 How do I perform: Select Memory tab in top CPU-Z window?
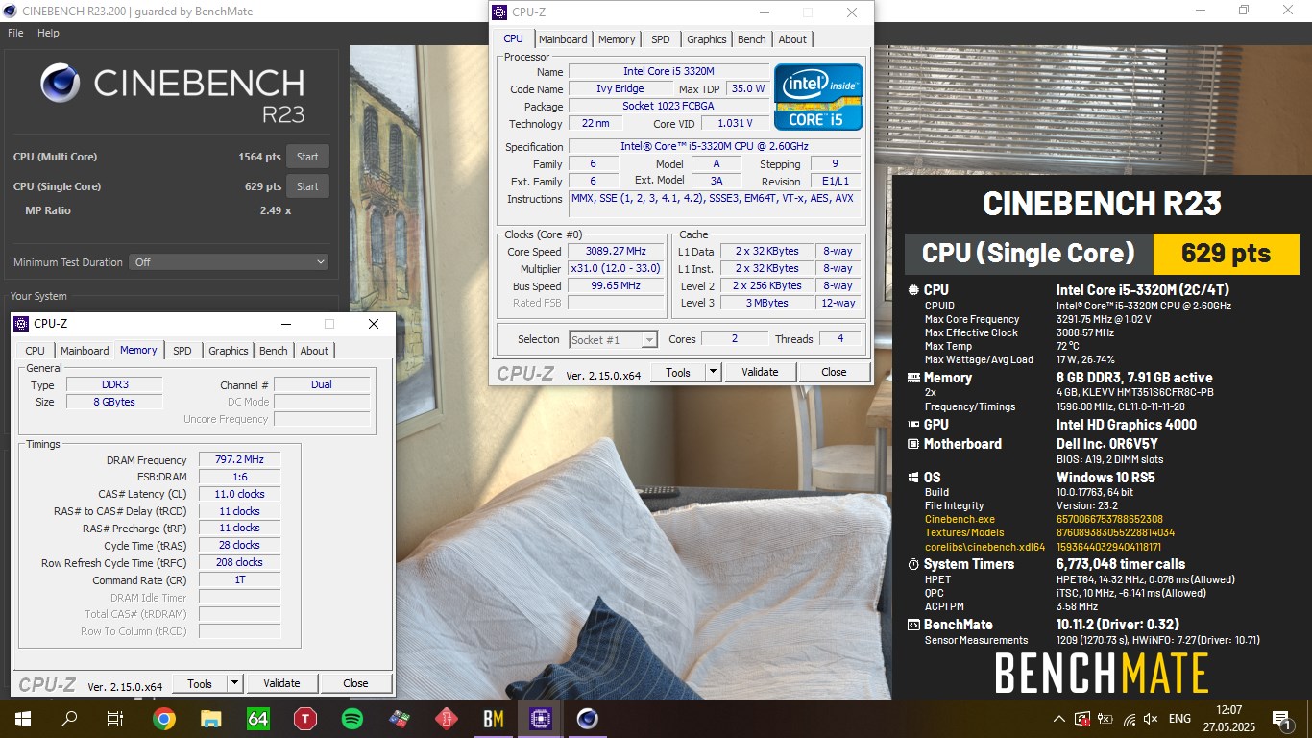click(617, 39)
